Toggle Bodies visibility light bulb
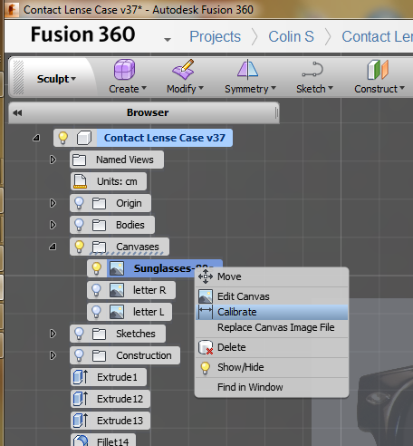This screenshot has width=413, height=446. (x=79, y=225)
